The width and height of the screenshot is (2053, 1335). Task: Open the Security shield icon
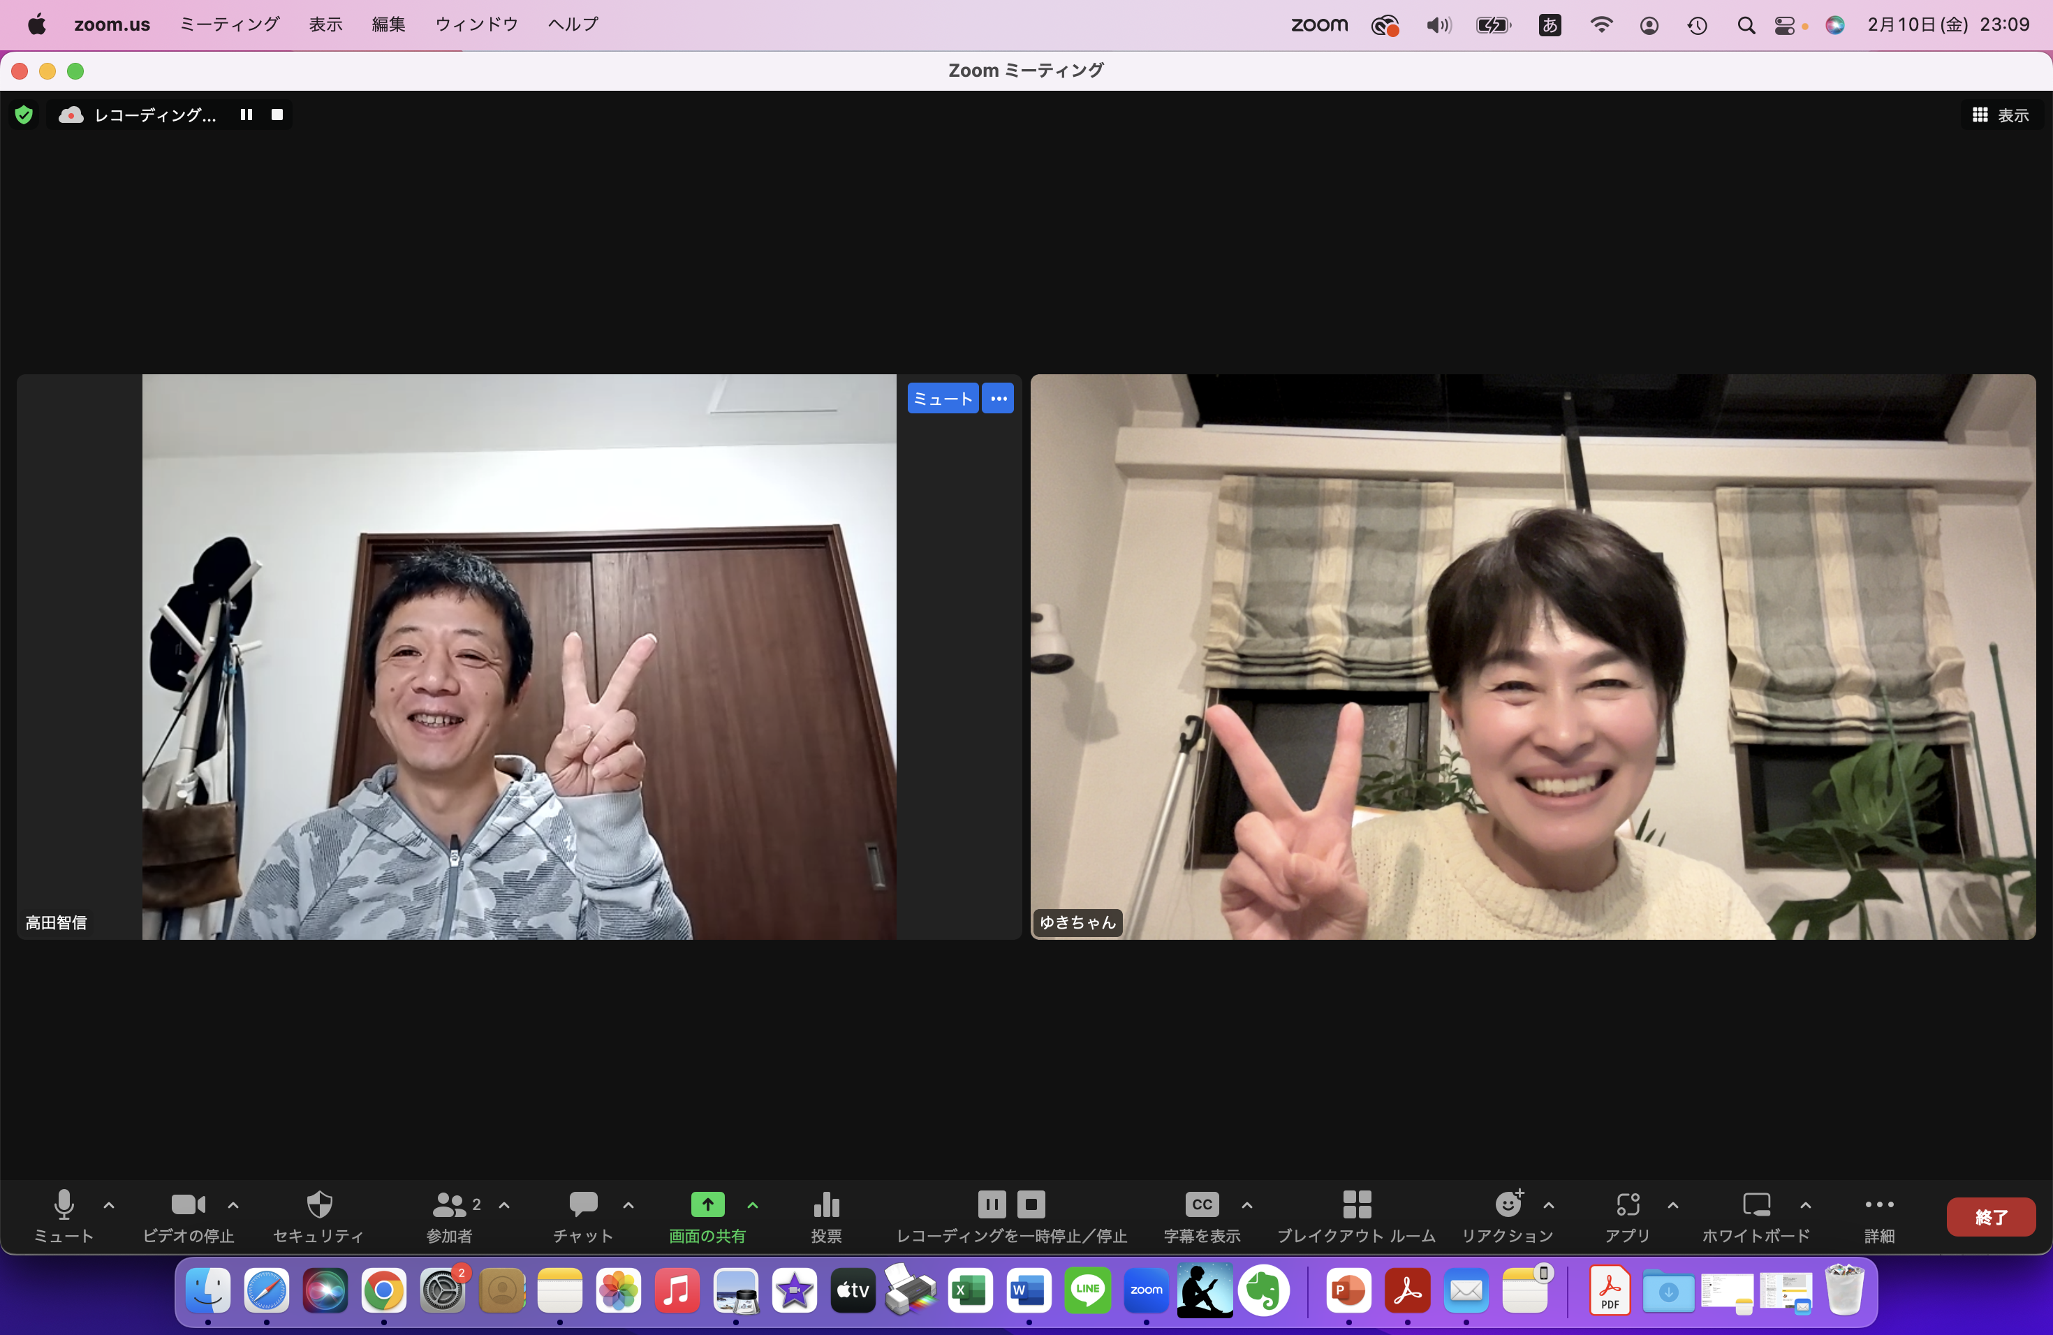(x=319, y=1204)
